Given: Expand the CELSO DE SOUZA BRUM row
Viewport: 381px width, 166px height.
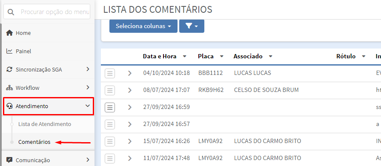Looking at the screenshot, I should pyautogui.click(x=130, y=90).
